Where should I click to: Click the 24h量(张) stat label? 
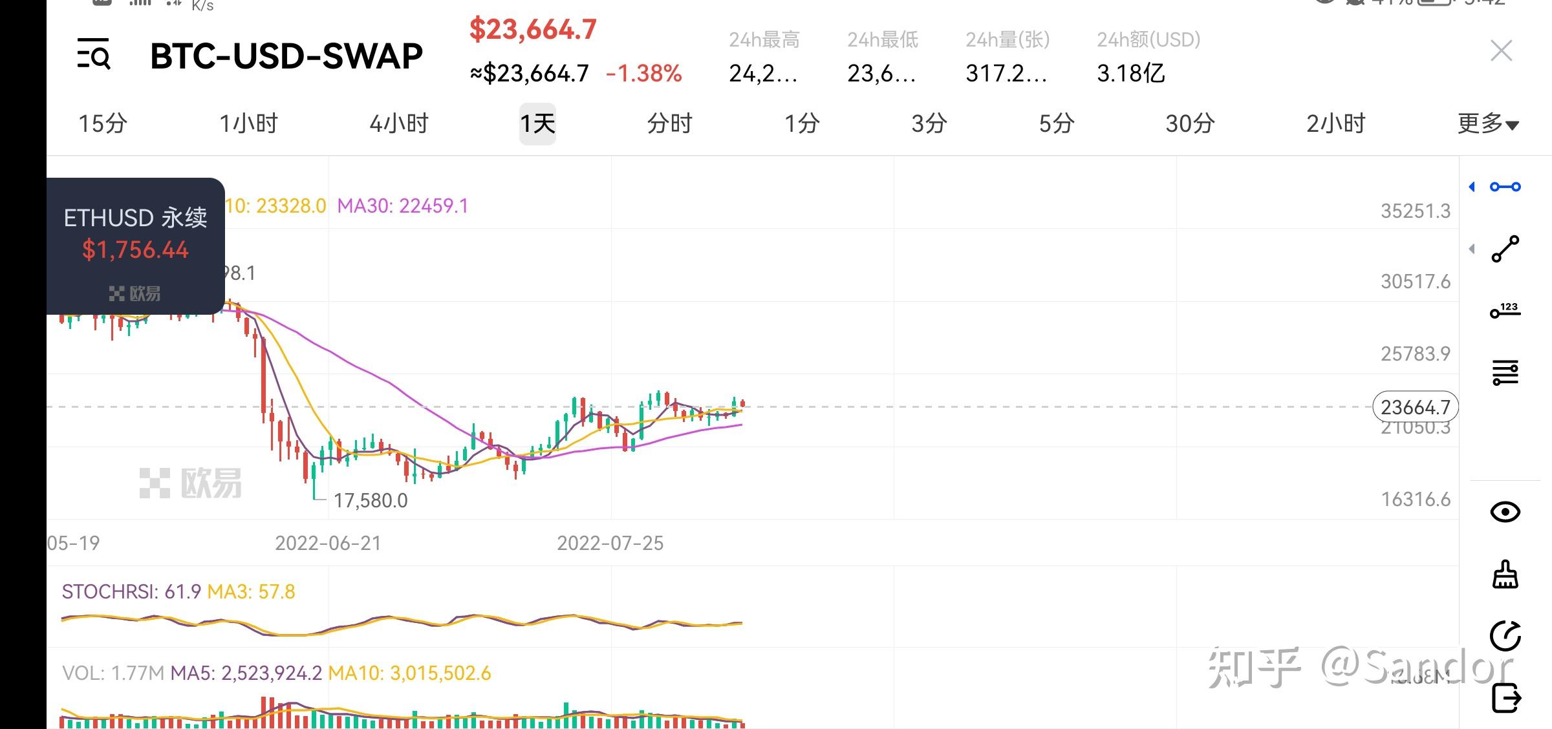[x=1008, y=40]
